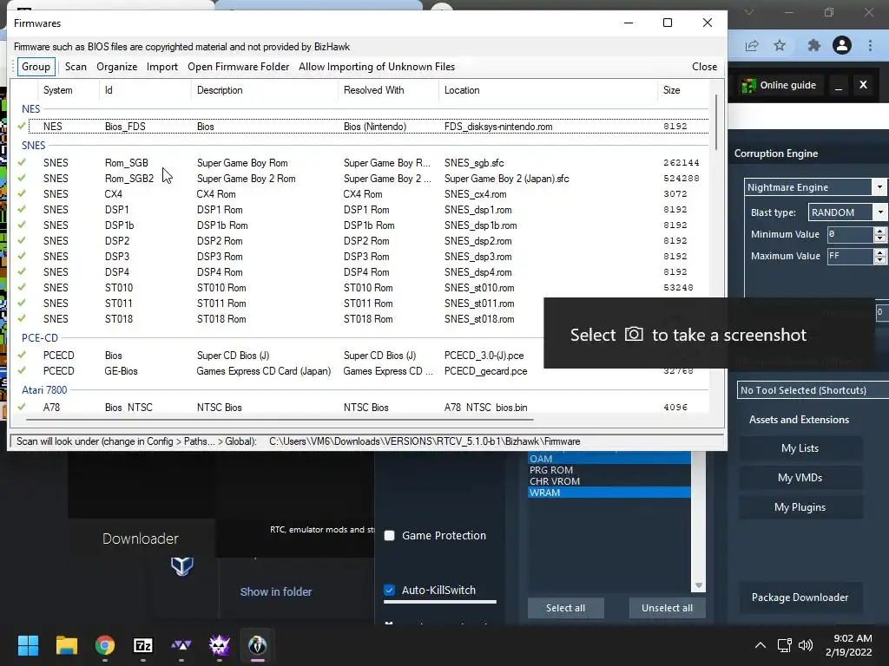Image resolution: width=889 pixels, height=666 pixels.
Task: Click the browser bookmark star icon
Action: point(780,45)
